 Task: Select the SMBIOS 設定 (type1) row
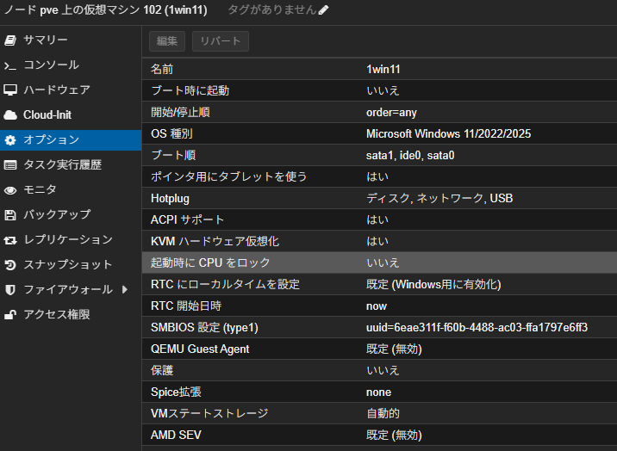pos(379,327)
